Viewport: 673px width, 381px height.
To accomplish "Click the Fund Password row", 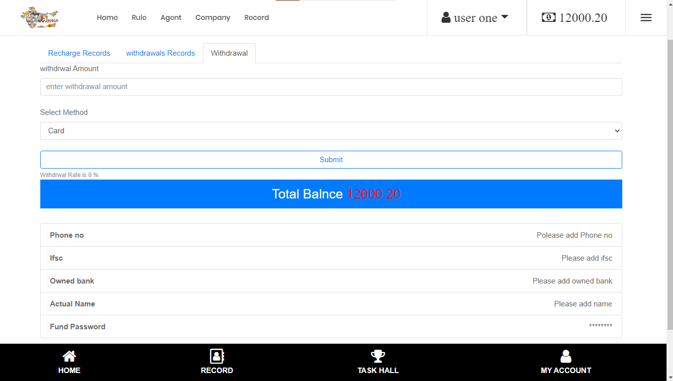I will [331, 327].
